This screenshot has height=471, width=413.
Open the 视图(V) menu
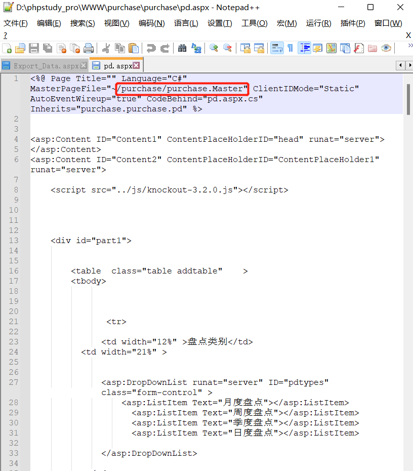point(117,23)
